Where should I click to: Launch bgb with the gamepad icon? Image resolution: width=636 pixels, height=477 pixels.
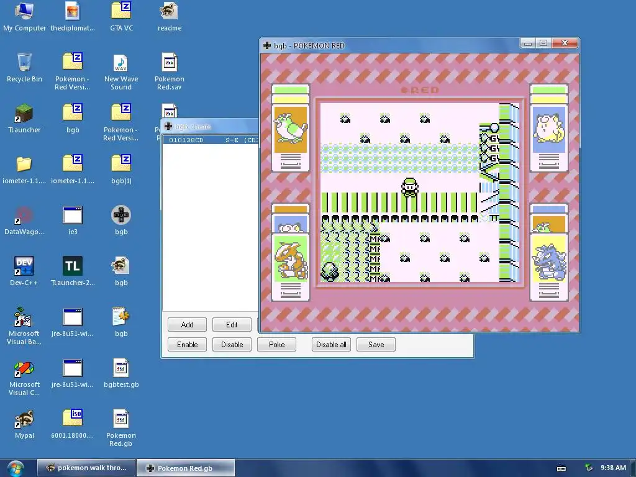121,220
